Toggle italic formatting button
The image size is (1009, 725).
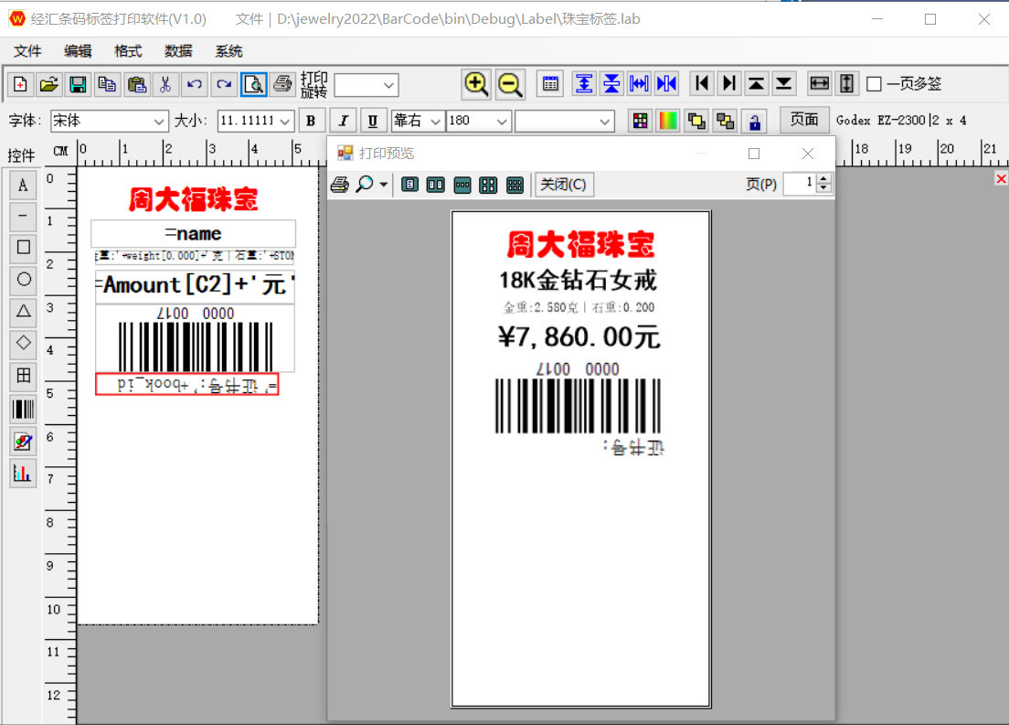click(343, 121)
